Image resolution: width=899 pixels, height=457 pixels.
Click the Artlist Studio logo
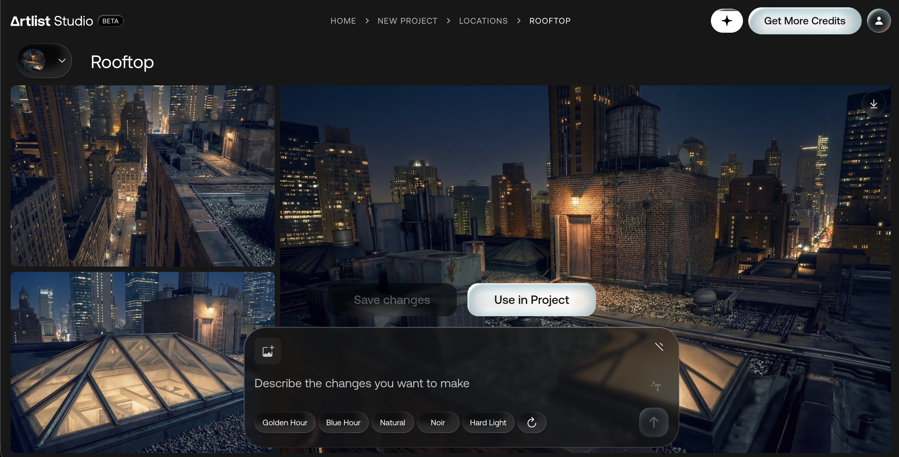[52, 21]
